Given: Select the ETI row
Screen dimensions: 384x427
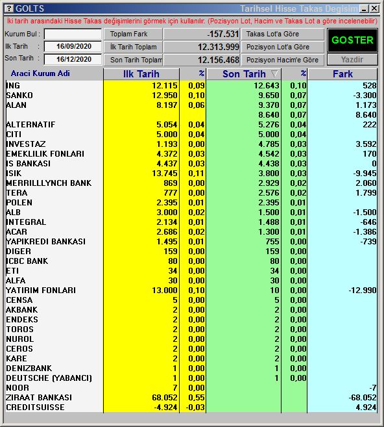Looking at the screenshot, I should (x=191, y=271).
